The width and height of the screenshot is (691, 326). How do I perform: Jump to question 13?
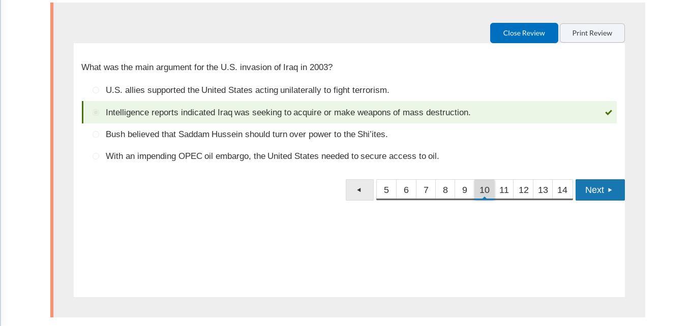click(x=543, y=190)
